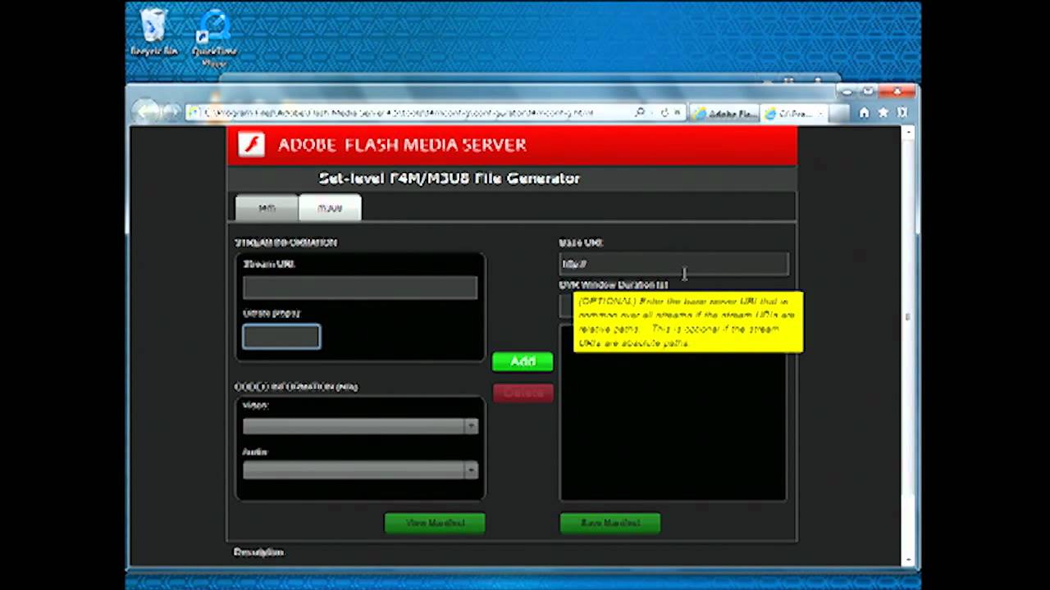
Task: Click into the Bitrate (kbps) field
Action: tap(281, 337)
